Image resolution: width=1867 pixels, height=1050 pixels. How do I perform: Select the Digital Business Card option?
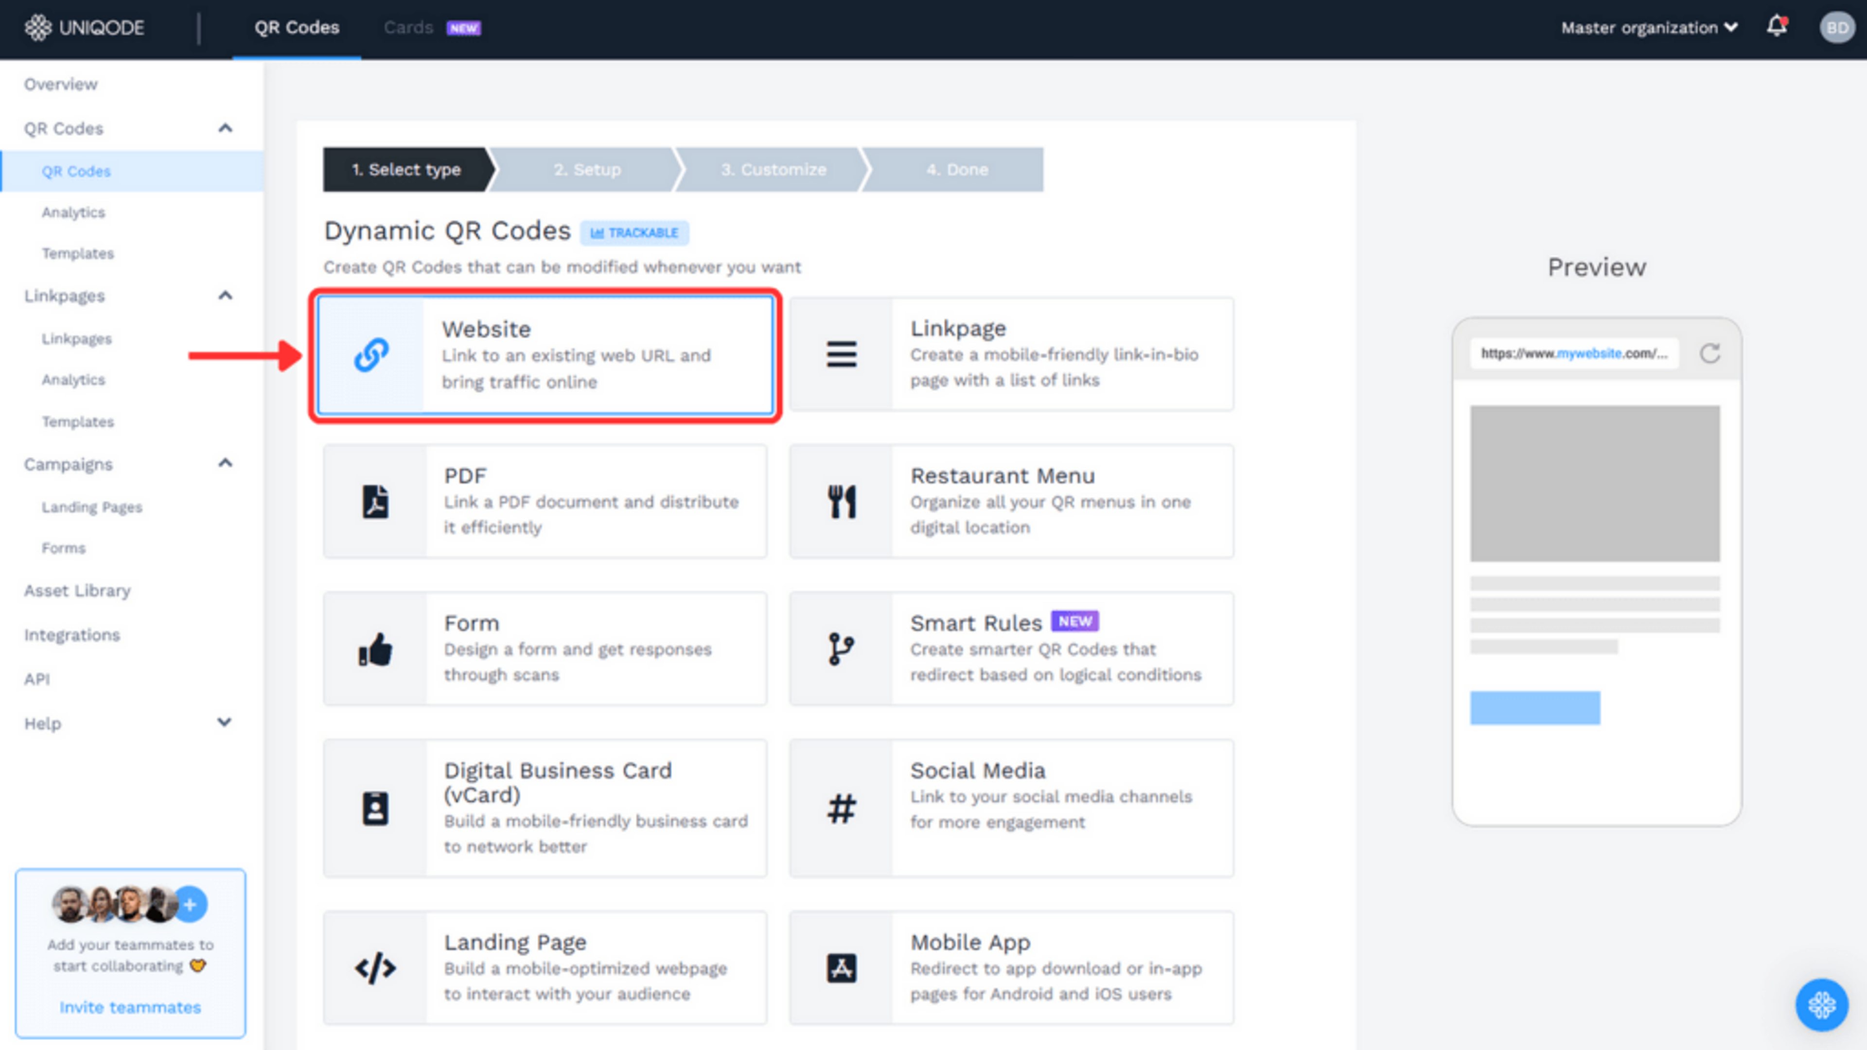coord(545,808)
